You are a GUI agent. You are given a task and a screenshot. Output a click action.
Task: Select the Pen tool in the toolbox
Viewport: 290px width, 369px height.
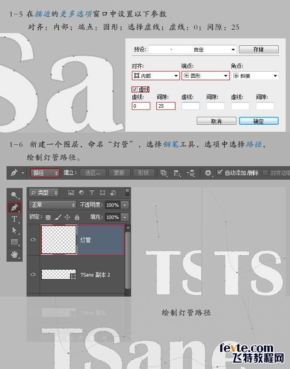click(14, 208)
